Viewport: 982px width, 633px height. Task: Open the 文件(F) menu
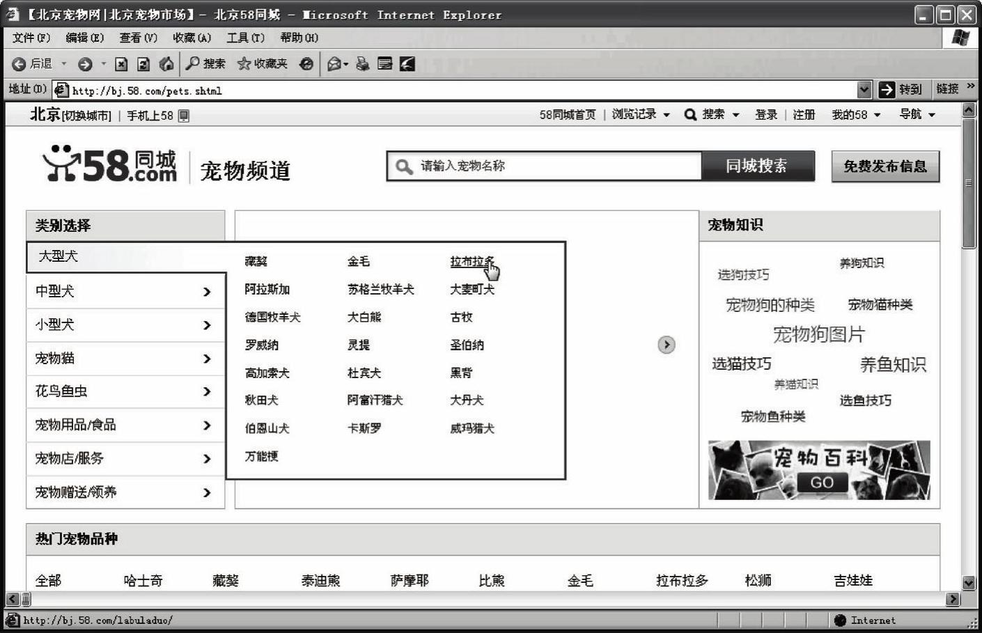pos(31,38)
